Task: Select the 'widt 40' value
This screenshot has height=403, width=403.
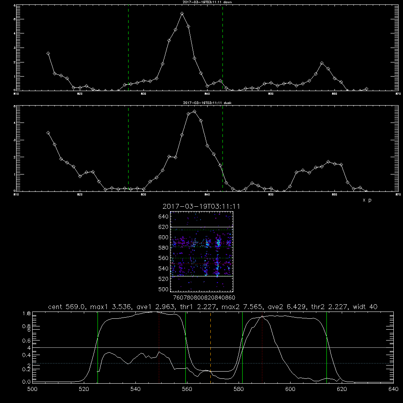Action: tap(365, 307)
